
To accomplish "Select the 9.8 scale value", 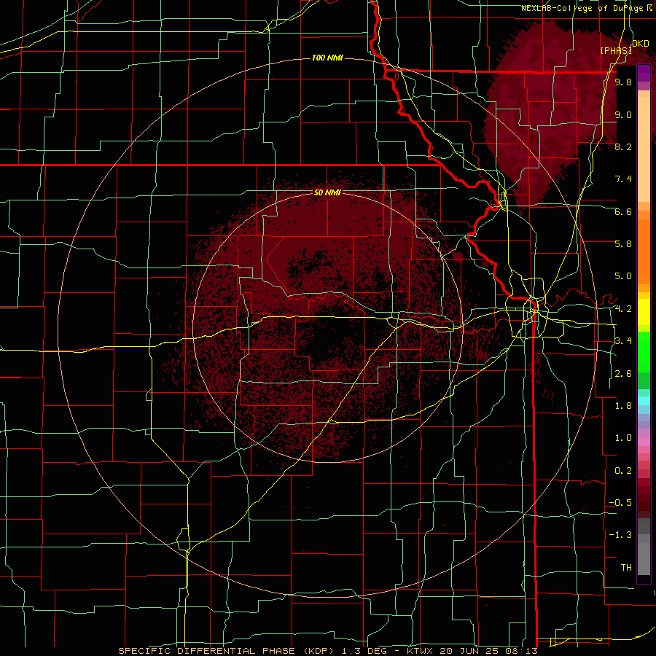I will pos(623,82).
